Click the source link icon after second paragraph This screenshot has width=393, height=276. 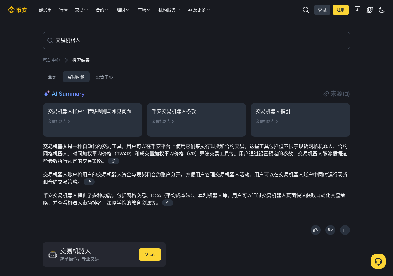(89, 182)
